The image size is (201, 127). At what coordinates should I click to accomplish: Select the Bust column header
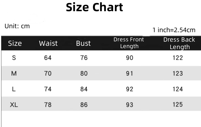coord(83,43)
